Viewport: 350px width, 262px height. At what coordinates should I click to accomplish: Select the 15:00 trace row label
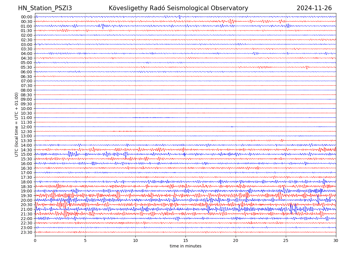(x=27, y=154)
